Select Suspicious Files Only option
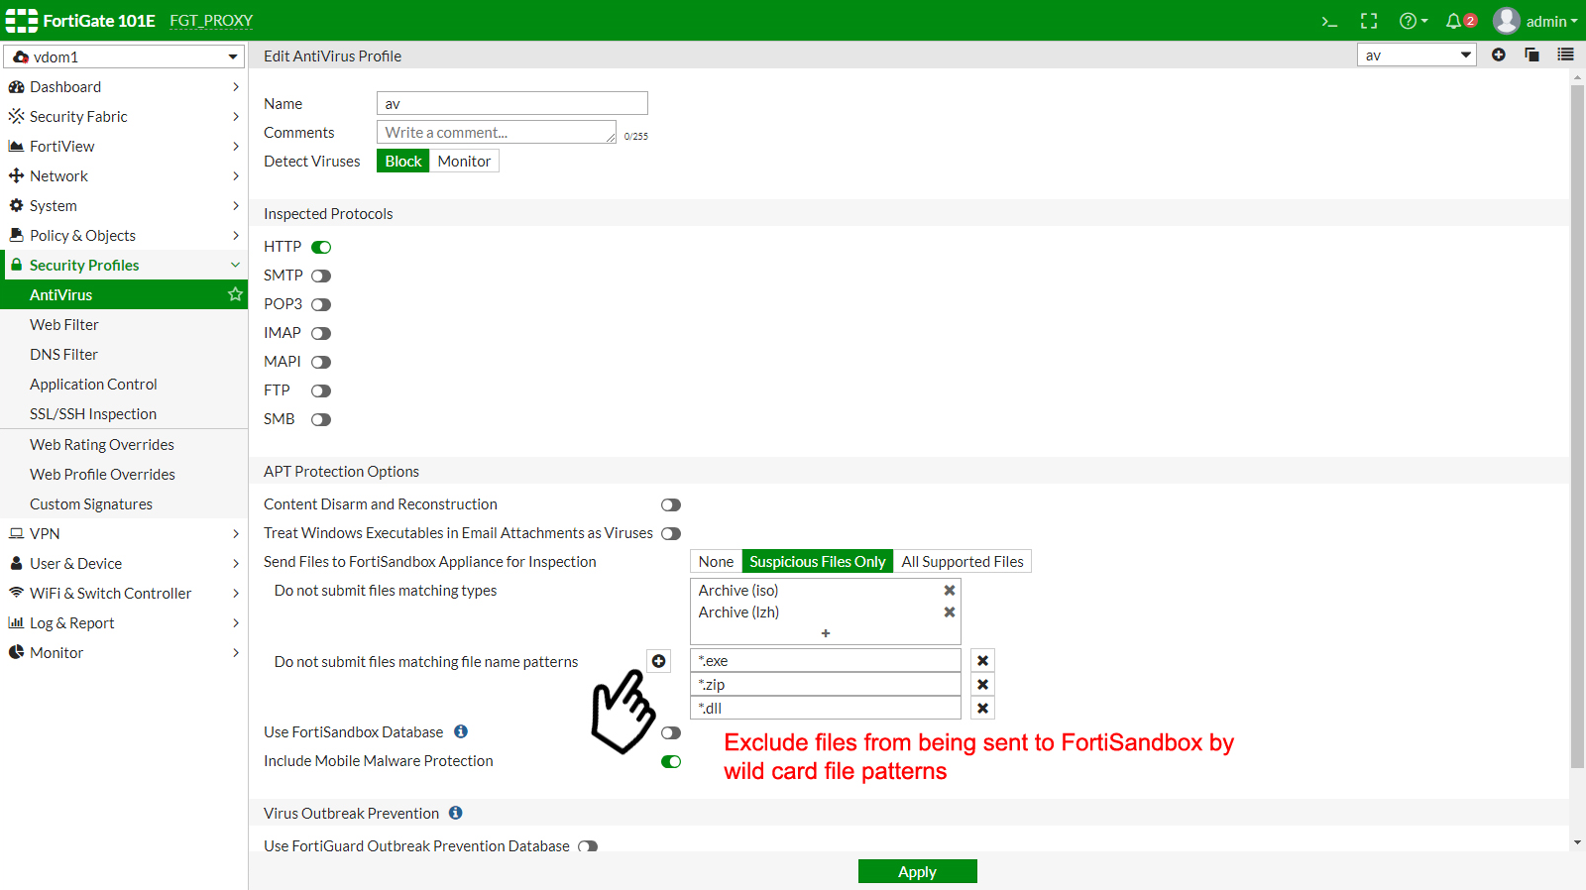 818,561
